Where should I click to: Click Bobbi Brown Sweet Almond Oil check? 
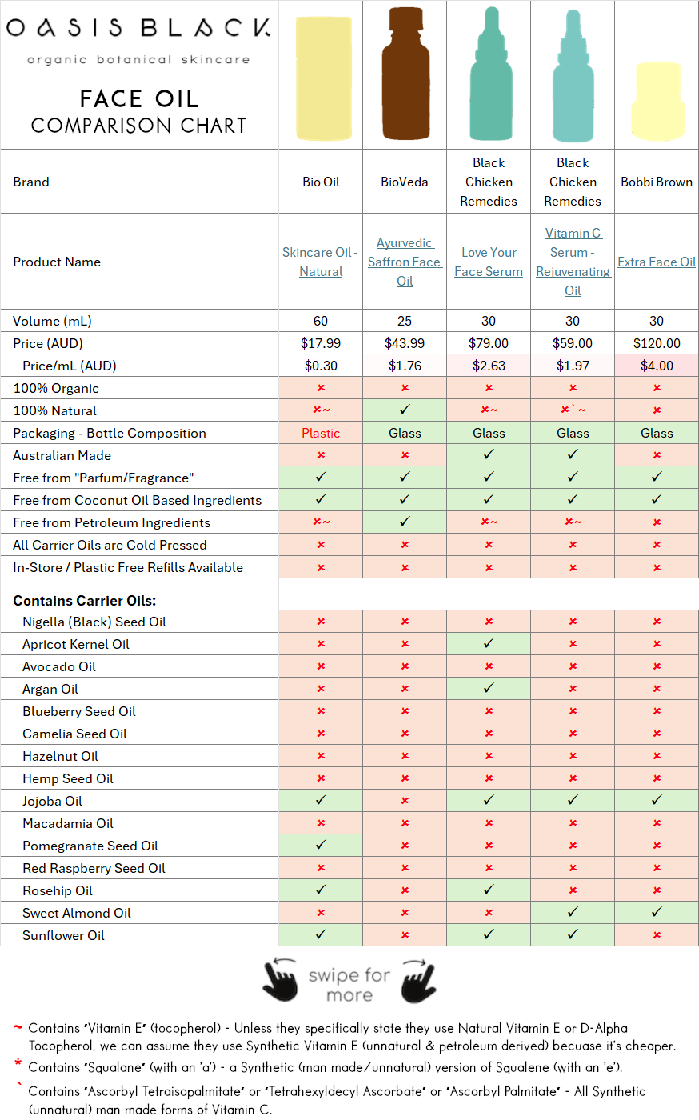[x=657, y=912]
